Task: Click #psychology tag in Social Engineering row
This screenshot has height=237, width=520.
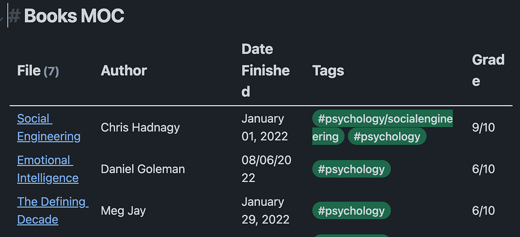Action: 387,136
